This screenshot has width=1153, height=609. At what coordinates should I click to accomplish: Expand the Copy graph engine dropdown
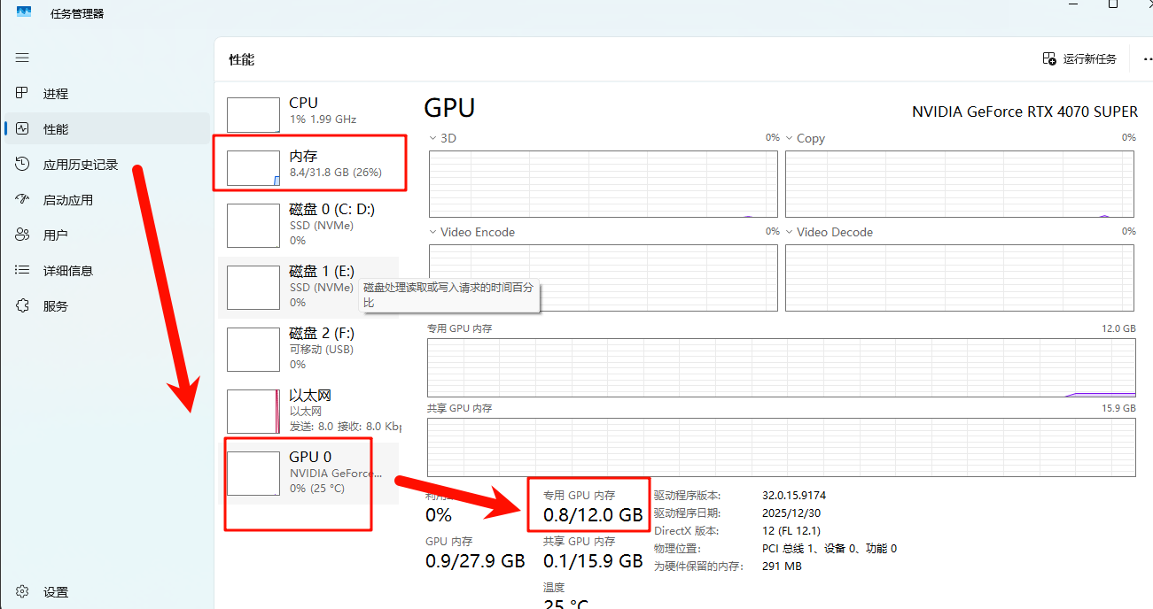789,138
